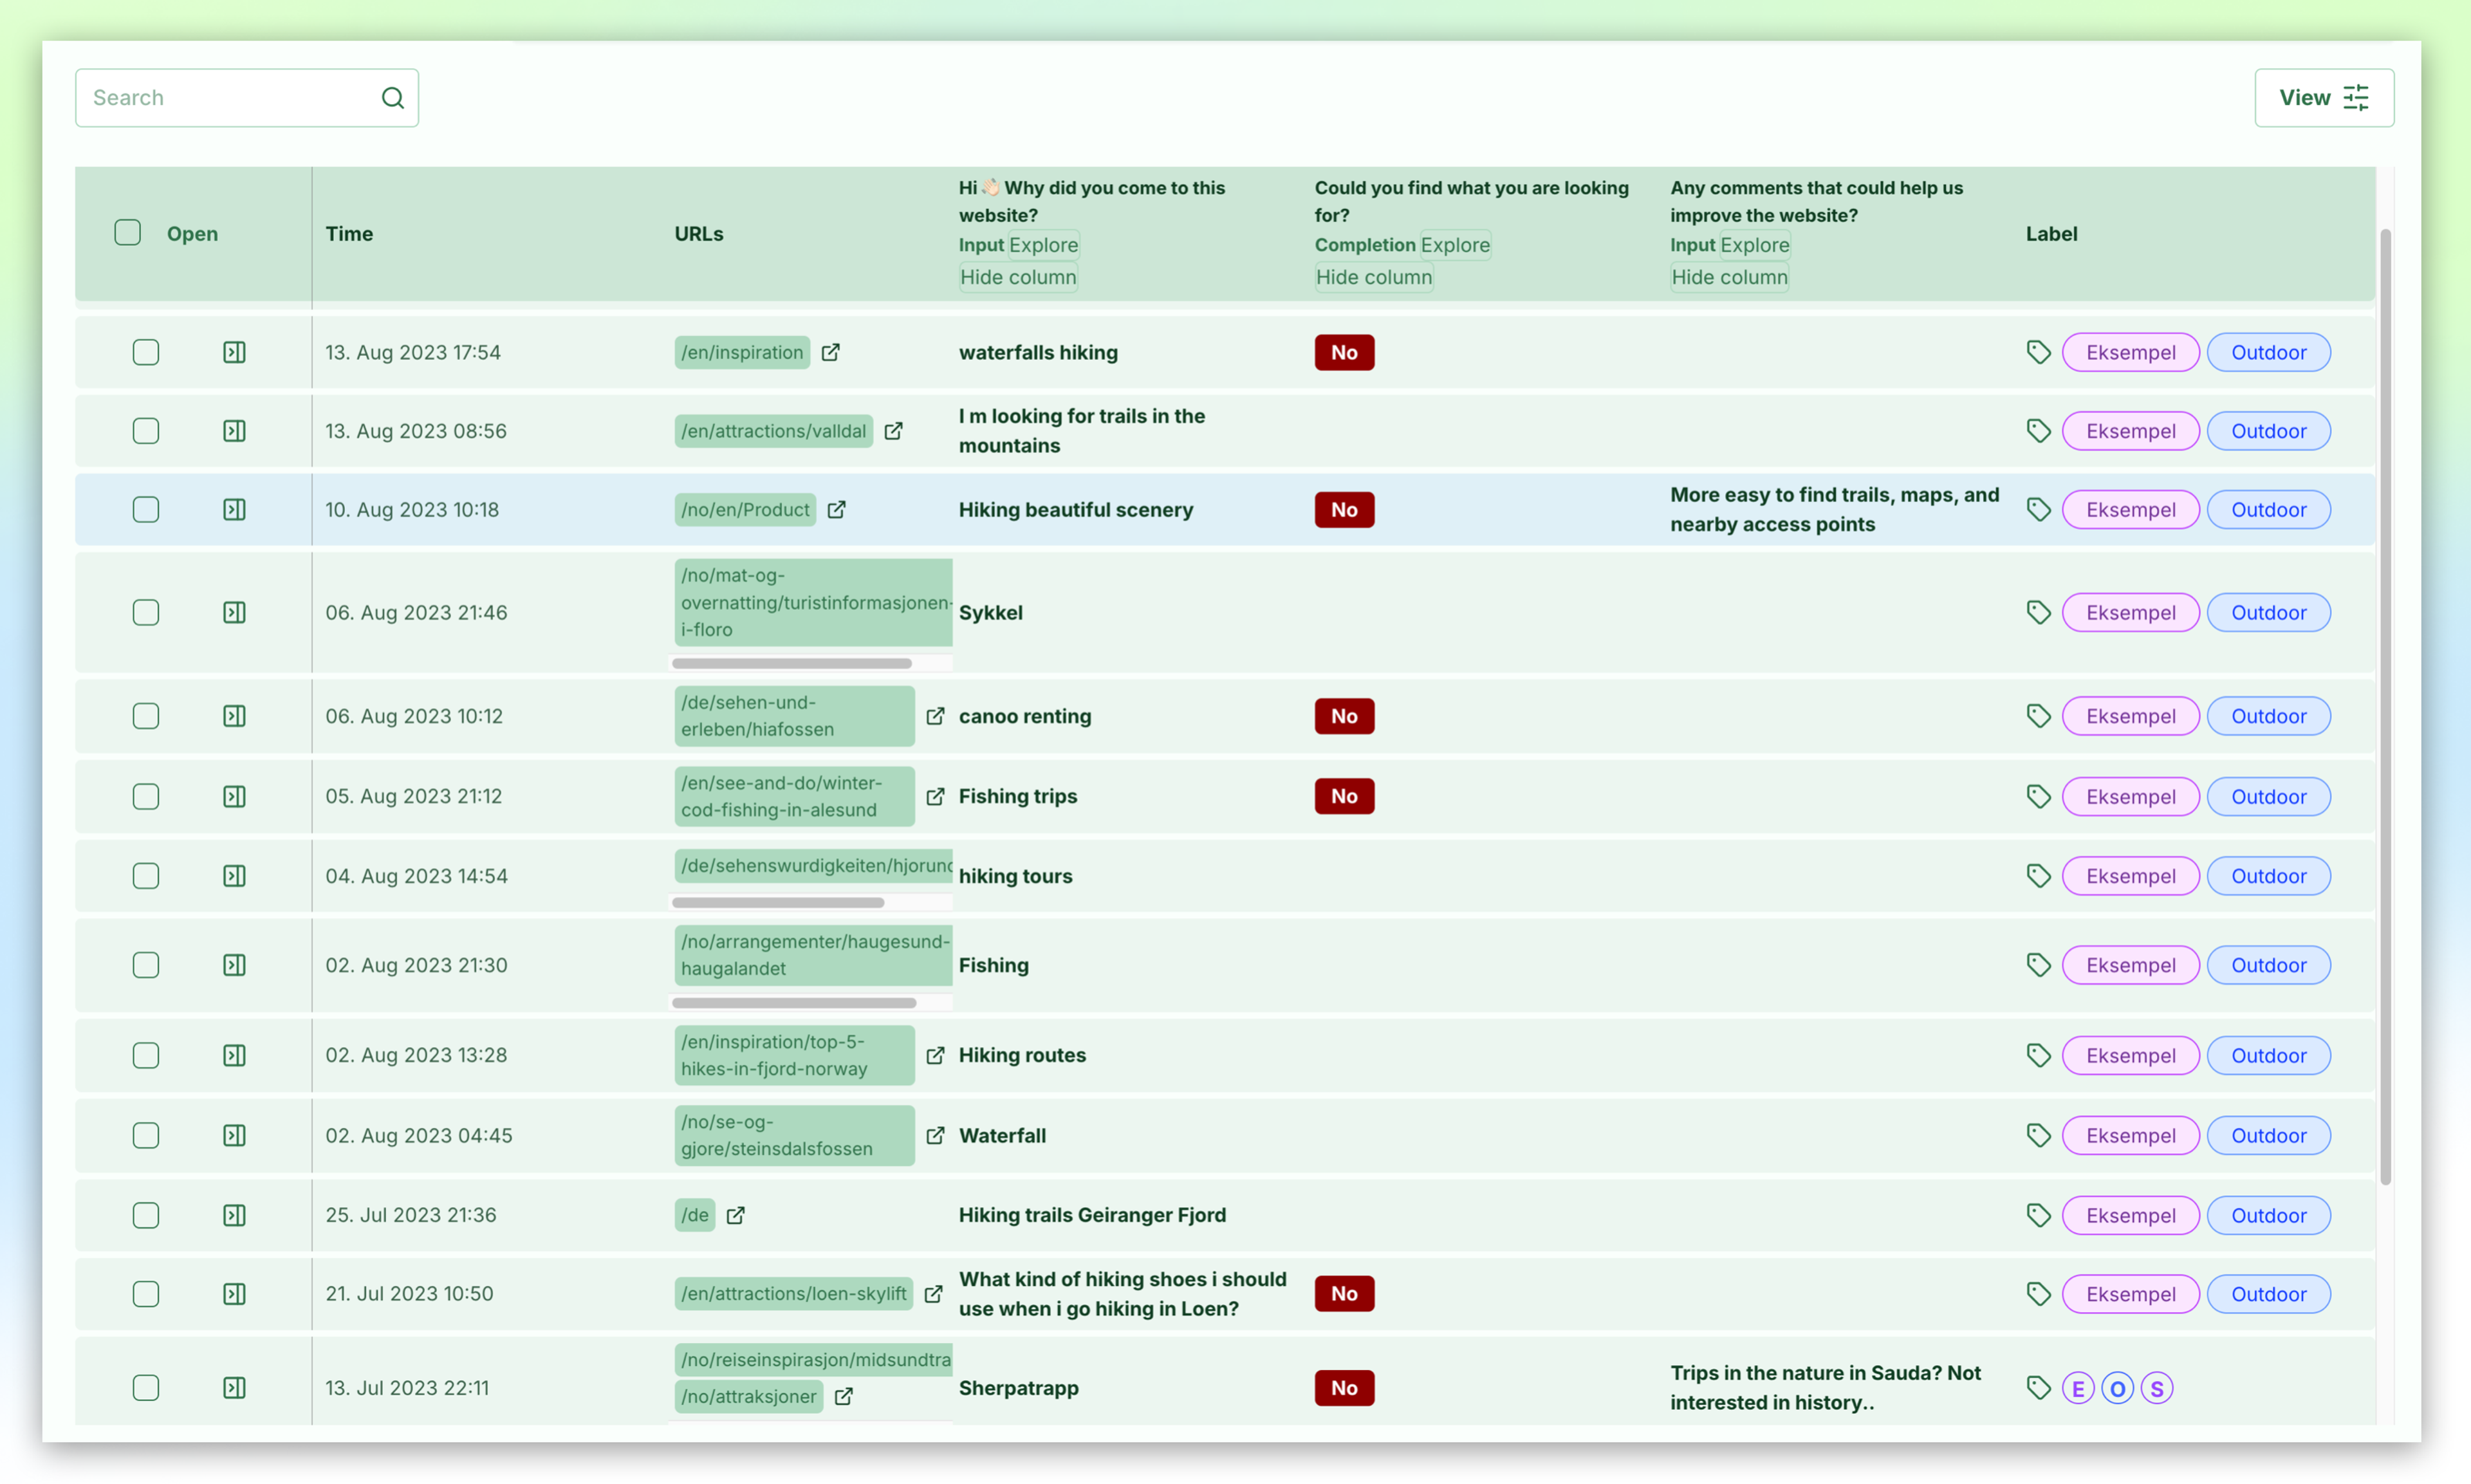Open side panel for 06. Aug 2023 21:46 row

(234, 612)
